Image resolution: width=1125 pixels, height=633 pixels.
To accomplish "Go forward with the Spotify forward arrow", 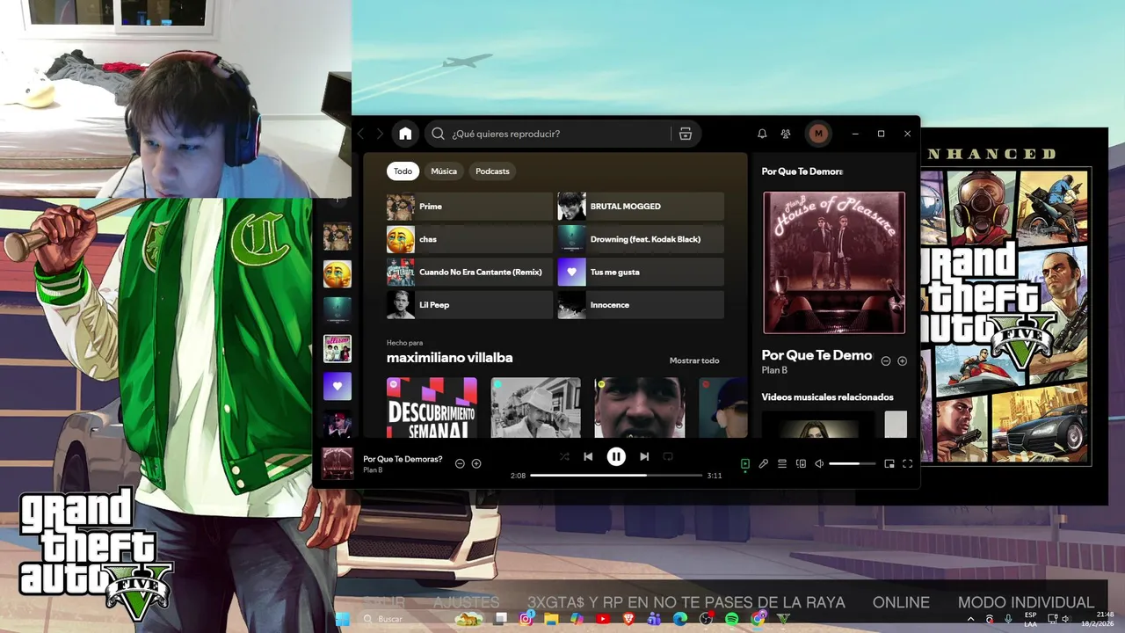I will [x=380, y=134].
